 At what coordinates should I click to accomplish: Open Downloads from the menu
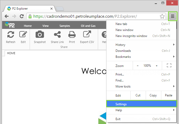(141, 51)
